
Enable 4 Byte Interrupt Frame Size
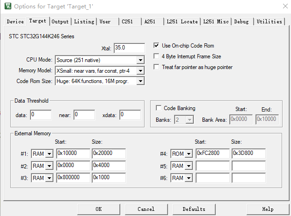157,56
